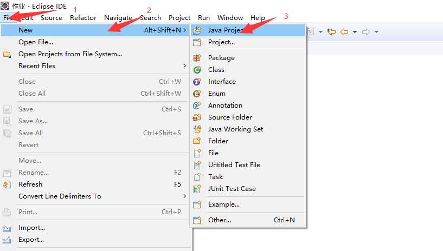Add a new Source Folder
This screenshot has height=251, width=443.
248,117
